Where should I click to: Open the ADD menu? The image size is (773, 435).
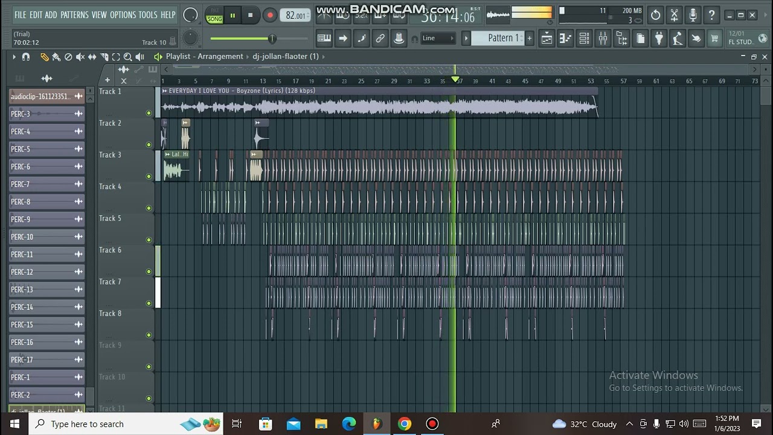51,14
